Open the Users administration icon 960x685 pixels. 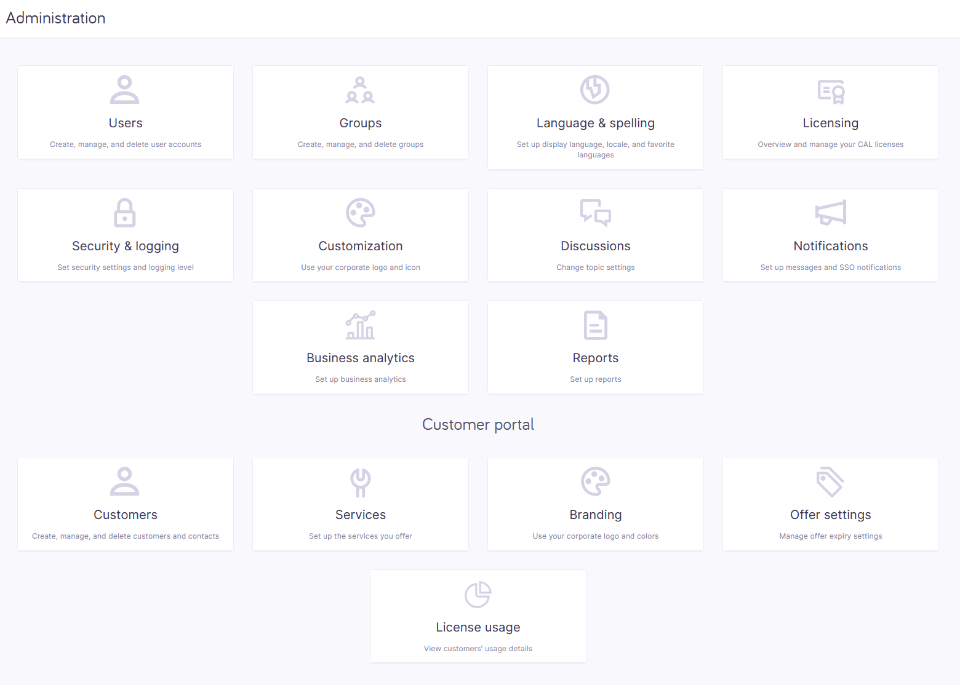(x=125, y=89)
